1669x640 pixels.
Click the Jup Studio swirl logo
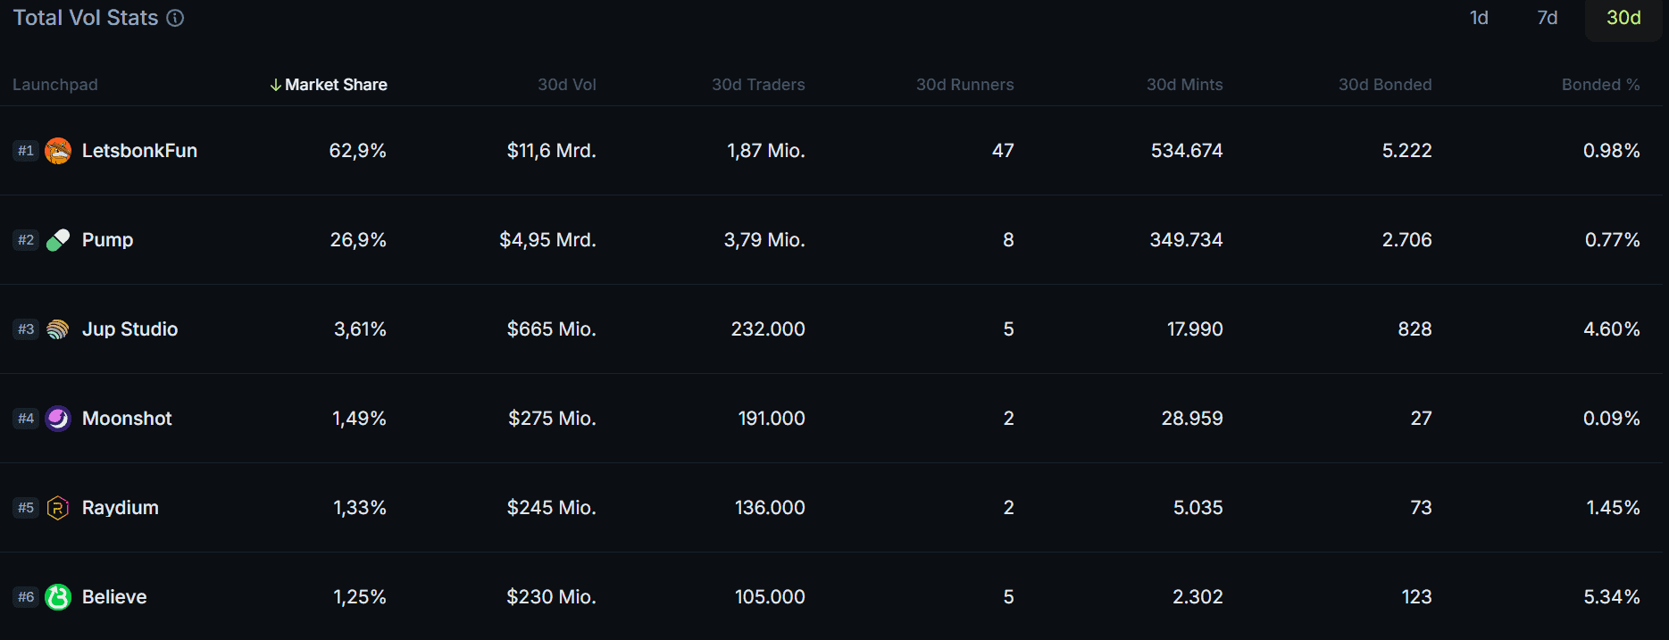pos(58,329)
